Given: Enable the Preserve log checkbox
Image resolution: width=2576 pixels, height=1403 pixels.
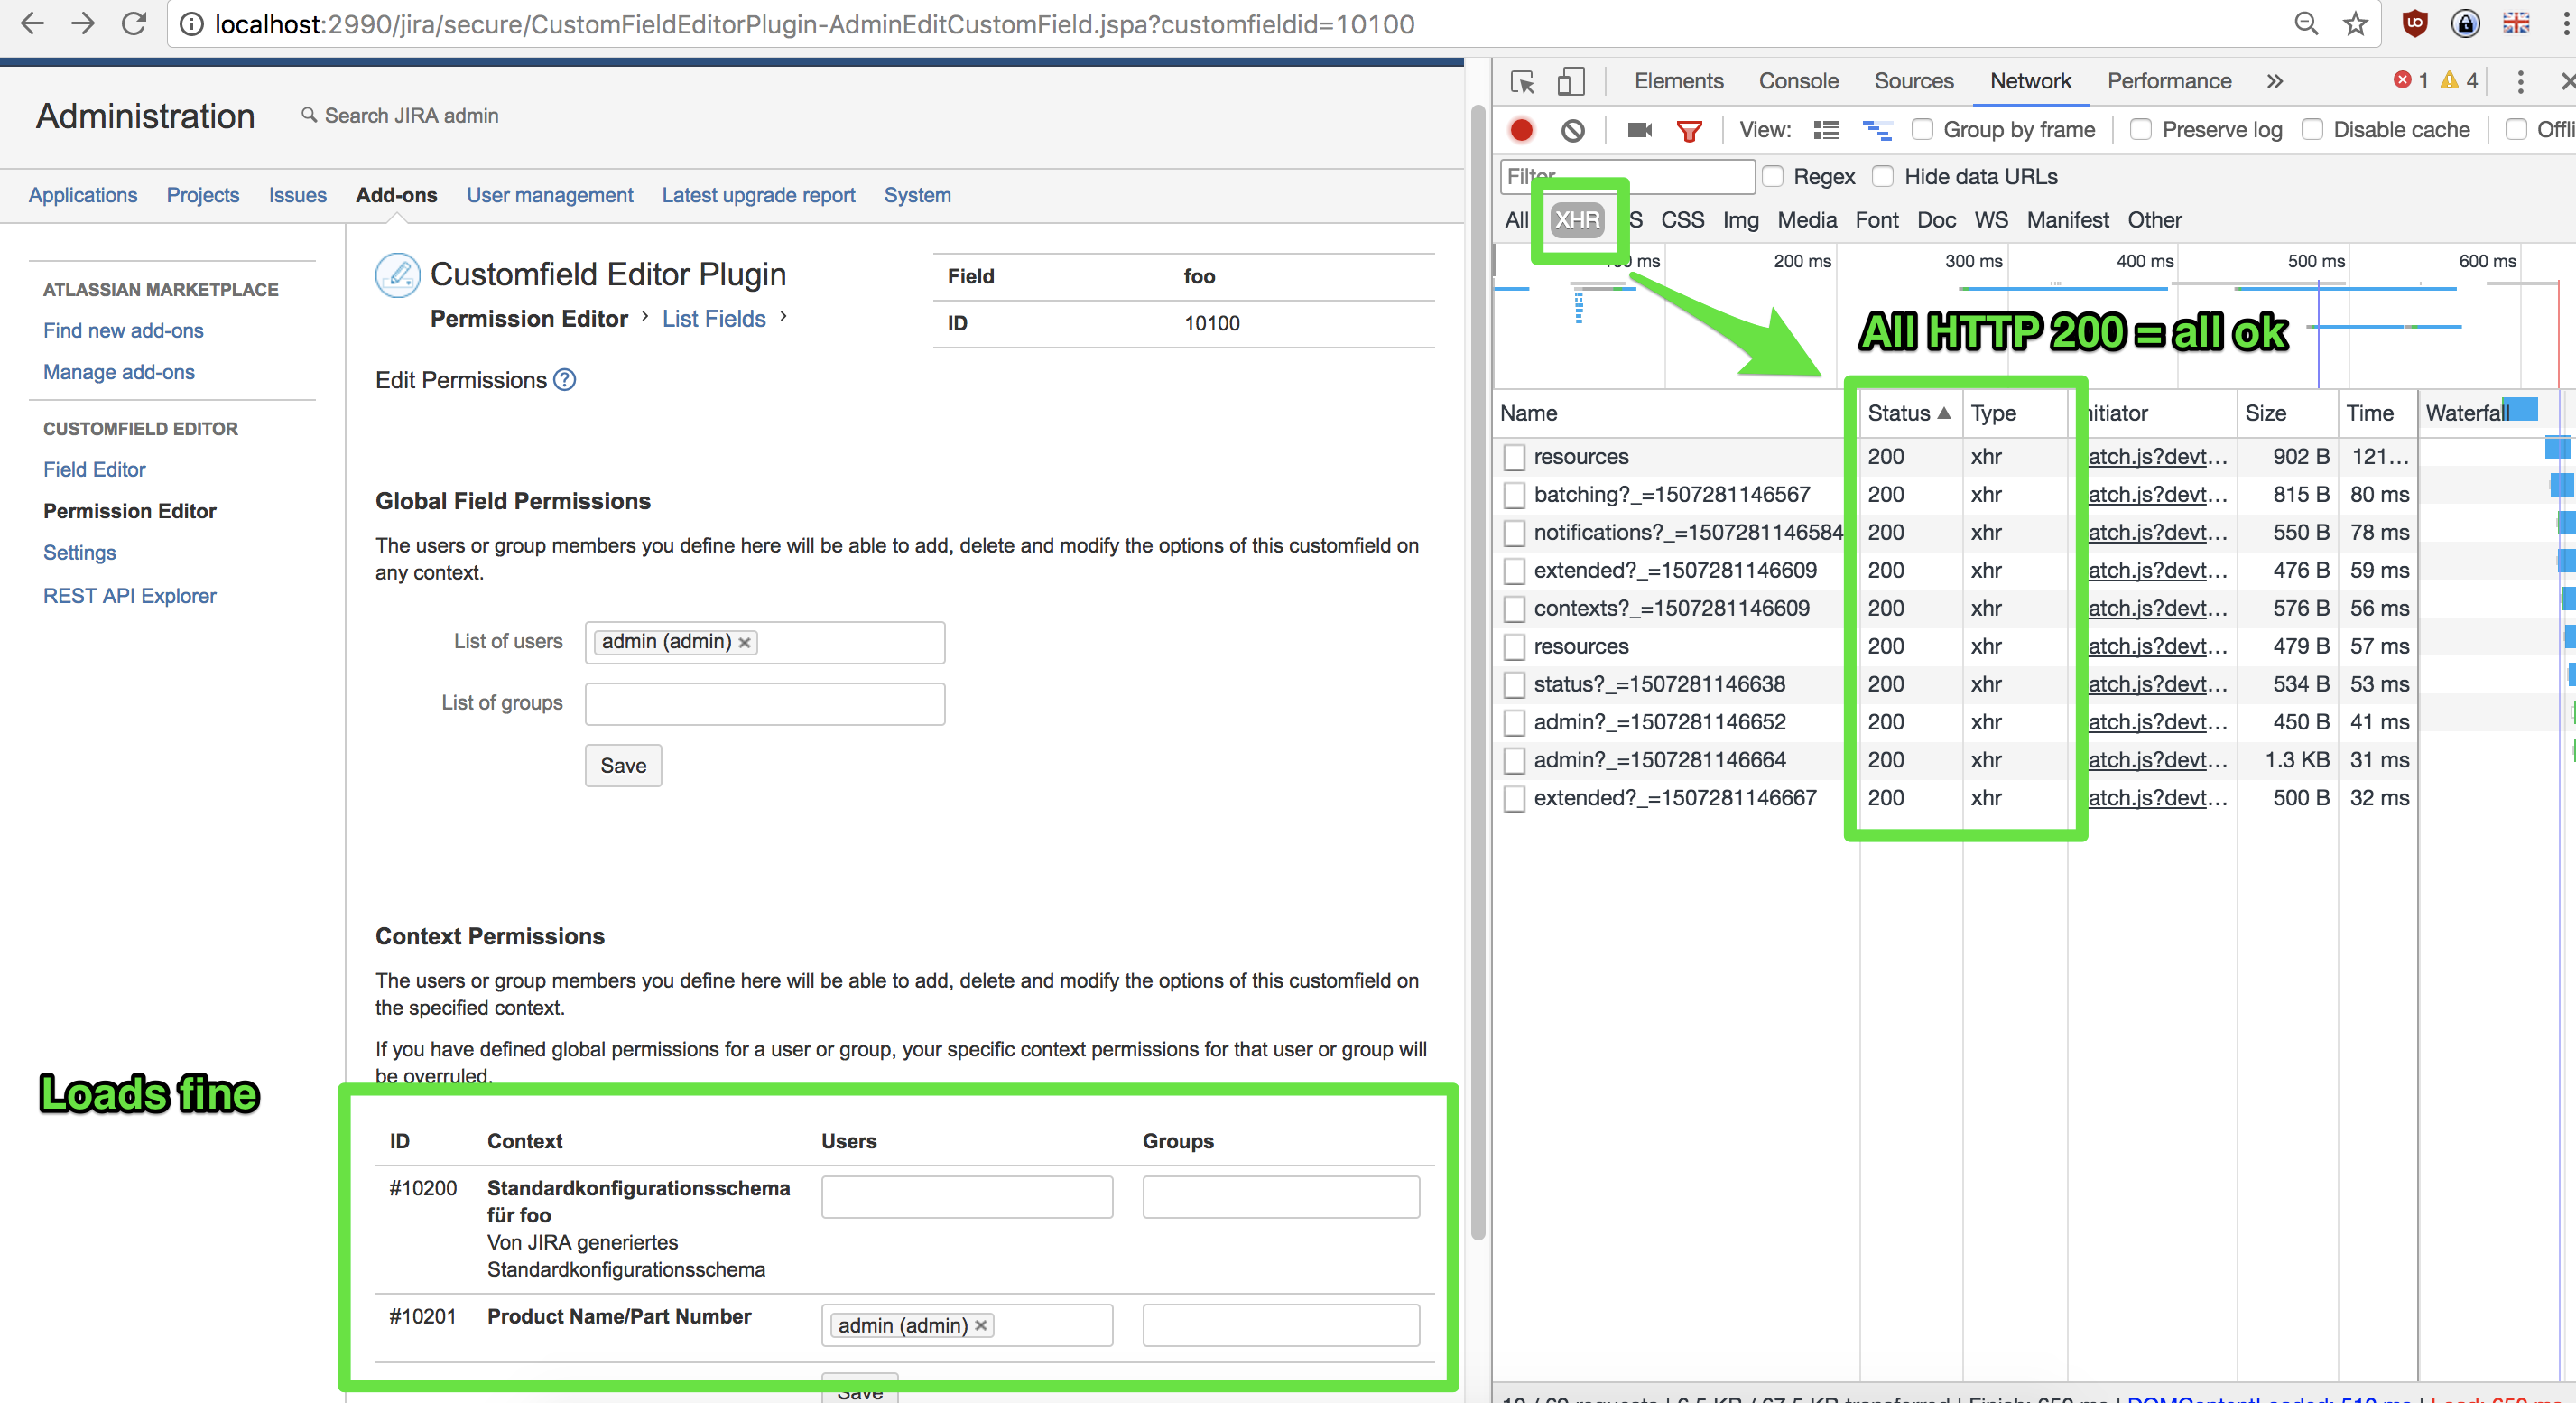Looking at the screenshot, I should coord(2140,130).
